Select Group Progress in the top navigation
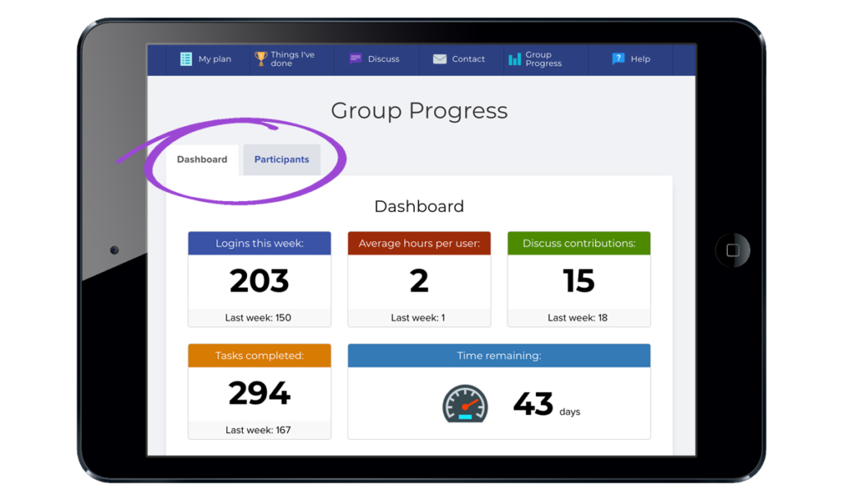Viewport: 843px width, 500px height. (546, 59)
